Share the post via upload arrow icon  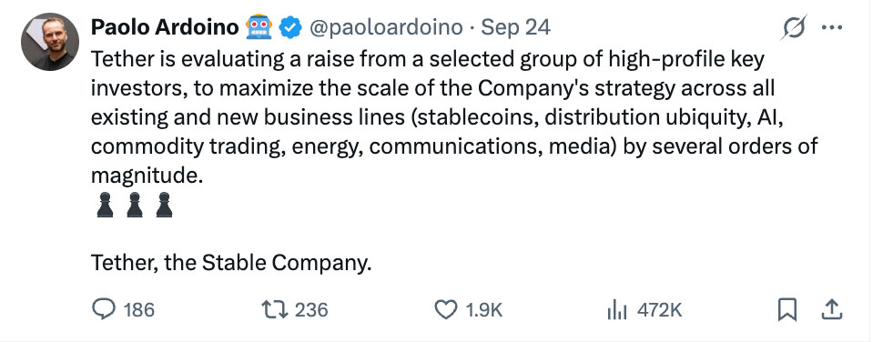click(x=832, y=309)
